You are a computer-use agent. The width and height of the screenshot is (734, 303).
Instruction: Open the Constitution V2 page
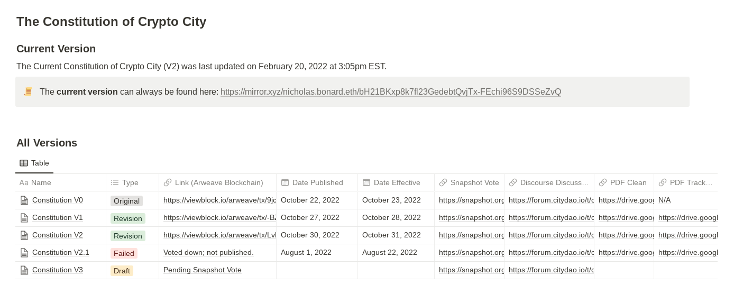(57, 235)
